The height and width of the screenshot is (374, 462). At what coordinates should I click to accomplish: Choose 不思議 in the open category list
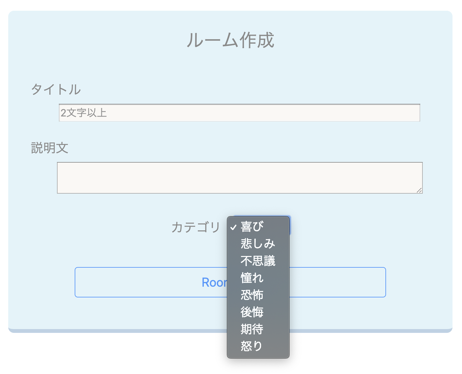click(258, 260)
